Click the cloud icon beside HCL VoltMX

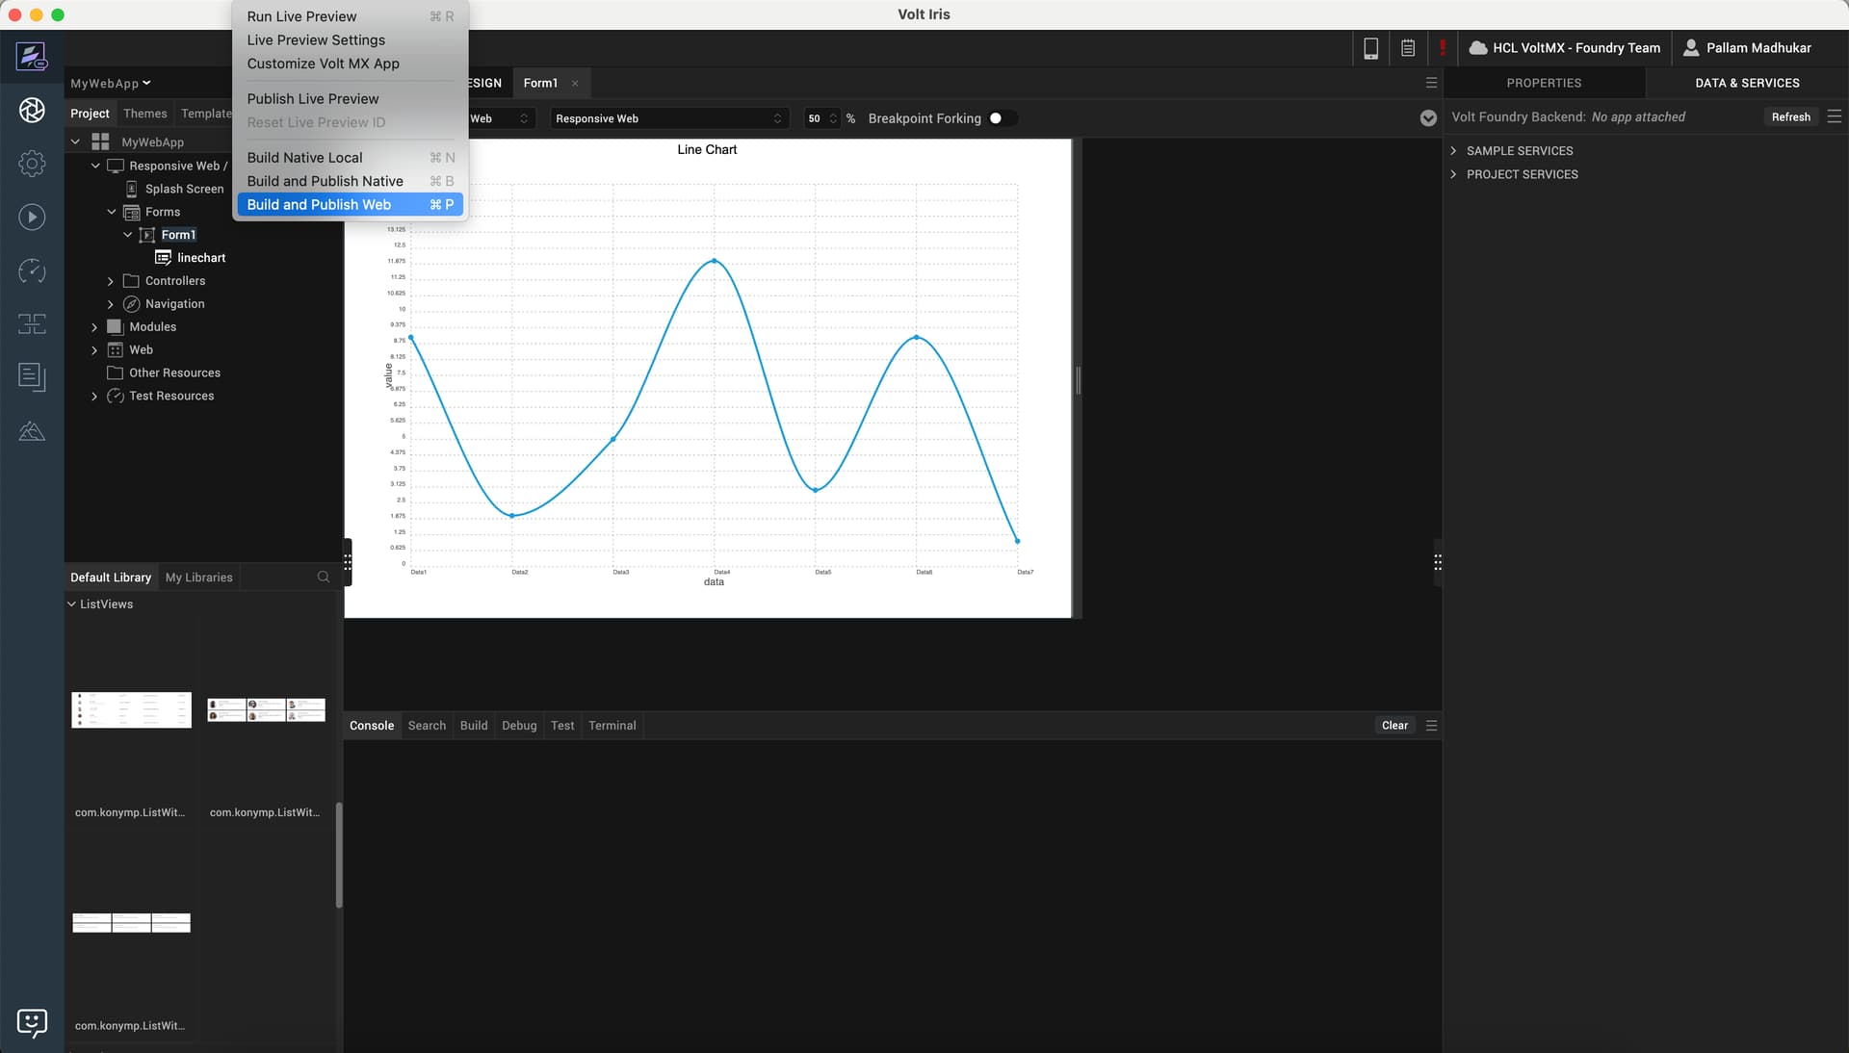[1477, 48]
